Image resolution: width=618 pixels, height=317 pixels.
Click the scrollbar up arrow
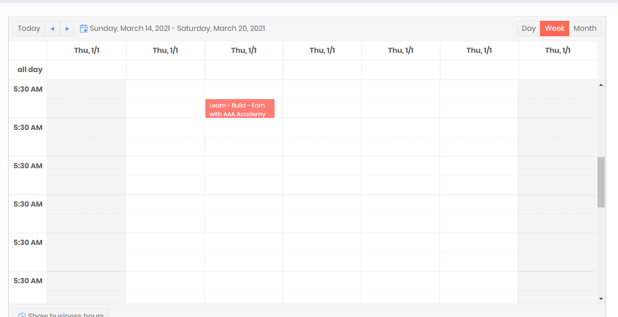601,85
